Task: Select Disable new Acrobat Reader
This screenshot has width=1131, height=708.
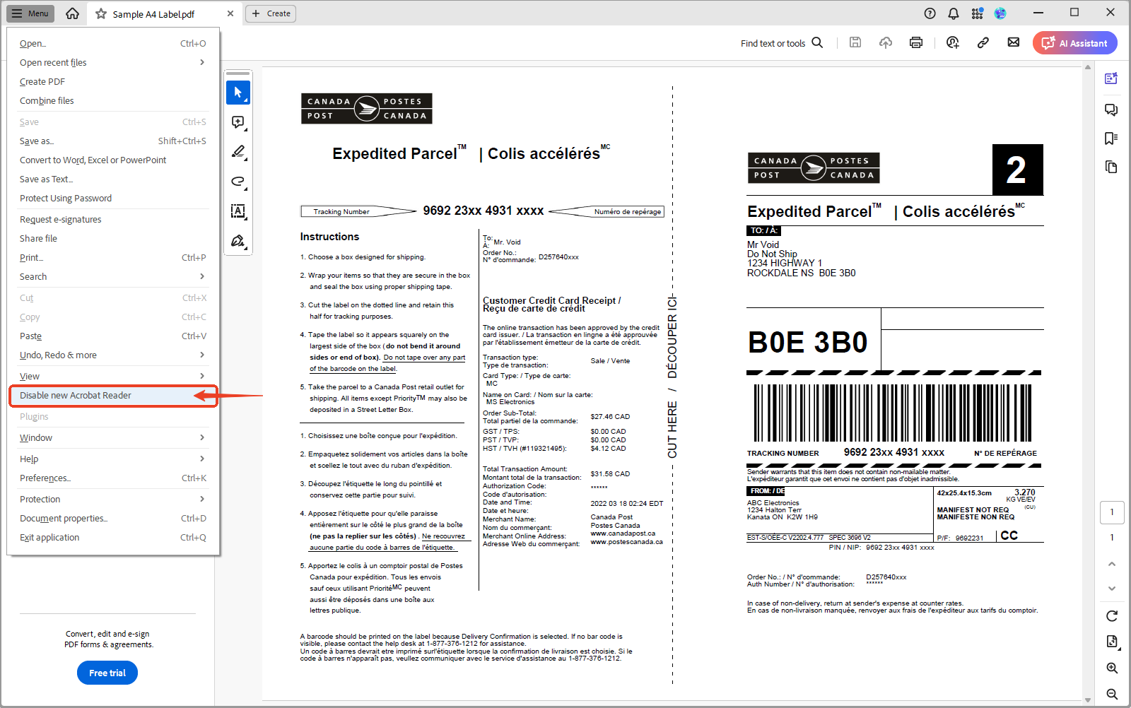Action: point(113,396)
